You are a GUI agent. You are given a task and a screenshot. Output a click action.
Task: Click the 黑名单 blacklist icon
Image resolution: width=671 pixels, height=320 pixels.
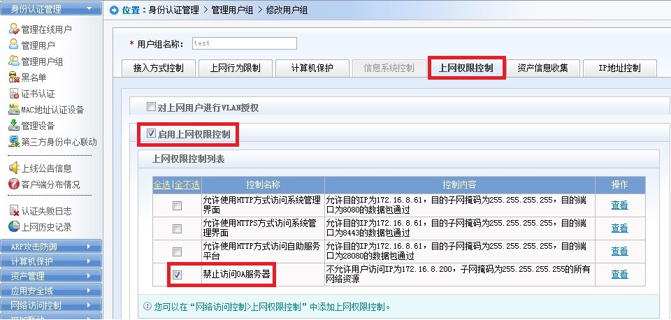pos(14,78)
